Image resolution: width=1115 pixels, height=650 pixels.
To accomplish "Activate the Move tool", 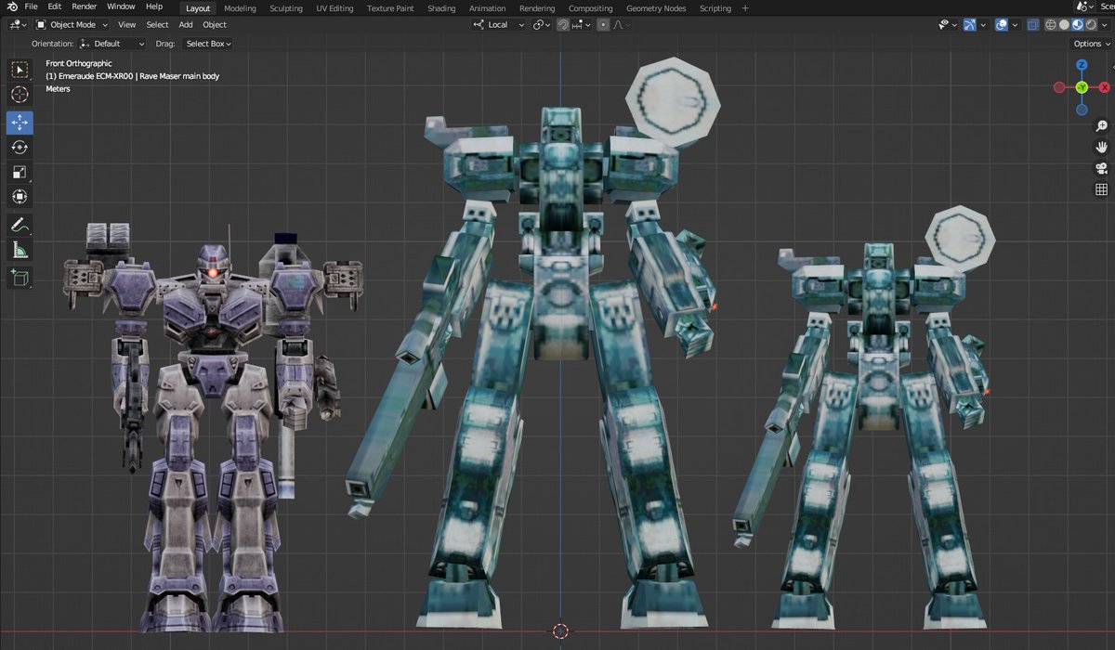I will [x=20, y=123].
